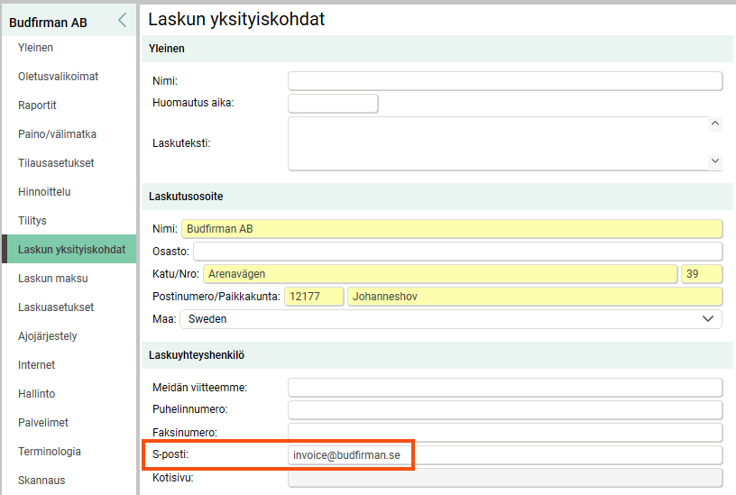Go to Laskun maksu settings
This screenshot has height=495, width=736.
pyautogui.click(x=53, y=279)
